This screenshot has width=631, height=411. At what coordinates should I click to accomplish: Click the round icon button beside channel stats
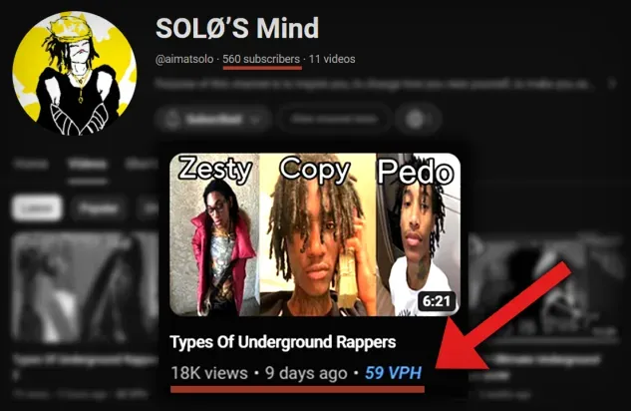[x=418, y=119]
